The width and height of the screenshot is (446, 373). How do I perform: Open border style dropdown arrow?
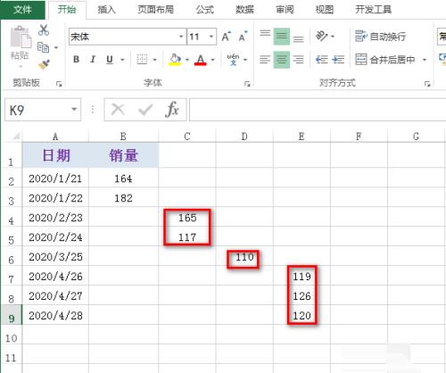[154, 60]
